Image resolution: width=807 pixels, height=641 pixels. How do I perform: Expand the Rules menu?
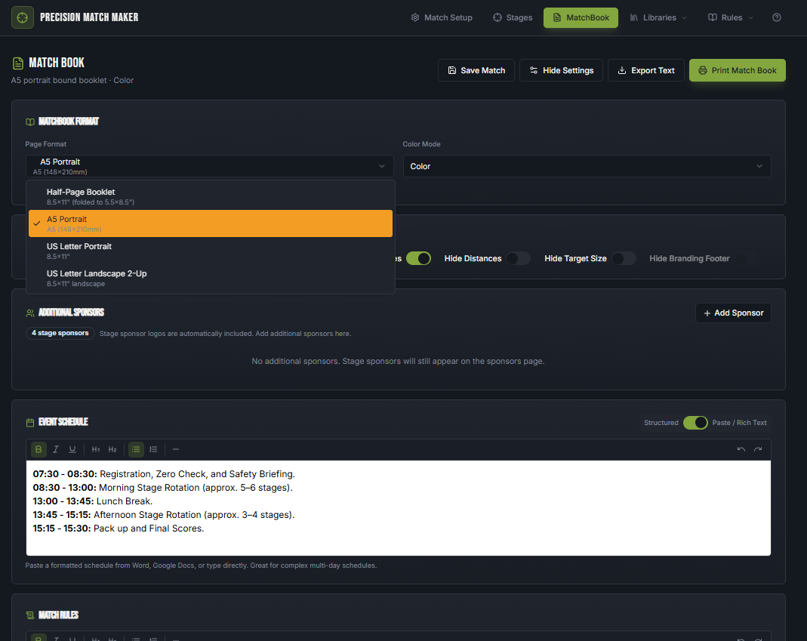tap(730, 17)
